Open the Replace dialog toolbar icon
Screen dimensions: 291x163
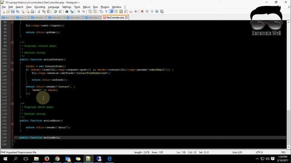(72, 11)
